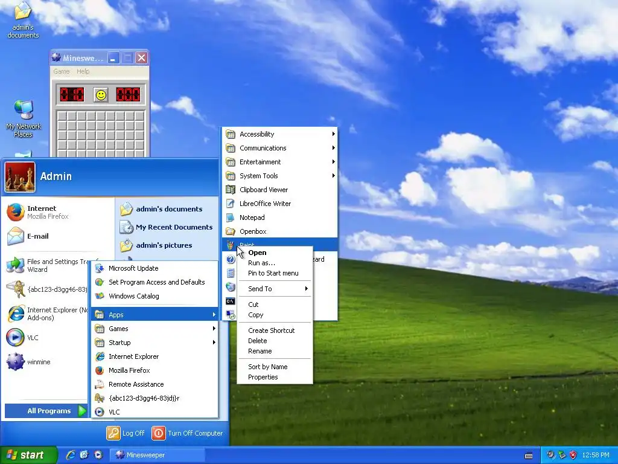Expand the Entertainment submenu
The image size is (618, 464).
[x=280, y=162]
